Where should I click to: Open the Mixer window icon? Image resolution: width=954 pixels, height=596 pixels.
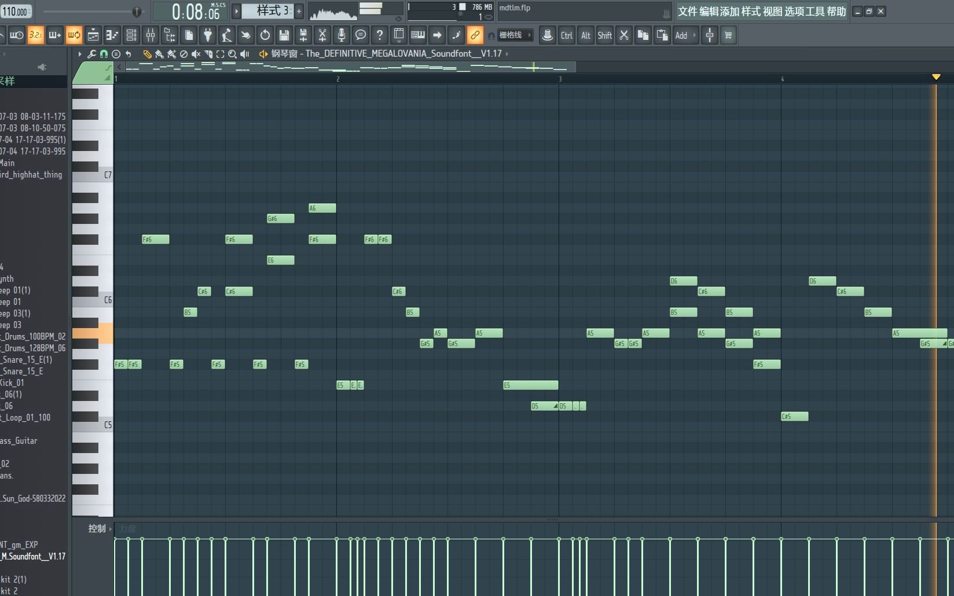pyautogui.click(x=151, y=35)
